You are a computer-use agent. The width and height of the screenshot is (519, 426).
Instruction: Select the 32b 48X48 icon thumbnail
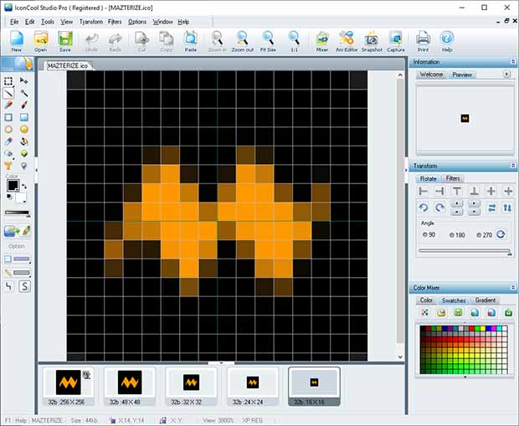pyautogui.click(x=130, y=387)
